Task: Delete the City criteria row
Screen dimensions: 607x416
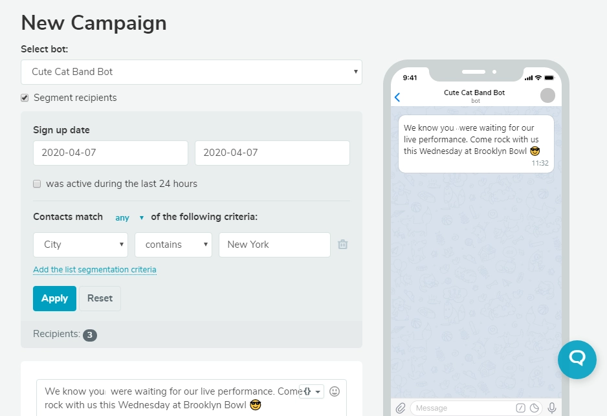Action: coord(342,245)
